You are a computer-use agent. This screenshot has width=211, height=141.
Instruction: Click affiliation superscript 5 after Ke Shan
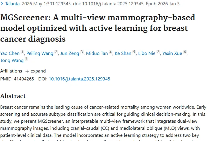click(134, 52)
